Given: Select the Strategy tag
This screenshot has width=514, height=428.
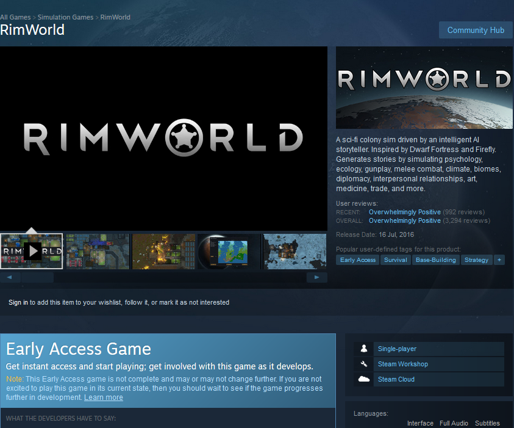Looking at the screenshot, I should [x=476, y=260].
